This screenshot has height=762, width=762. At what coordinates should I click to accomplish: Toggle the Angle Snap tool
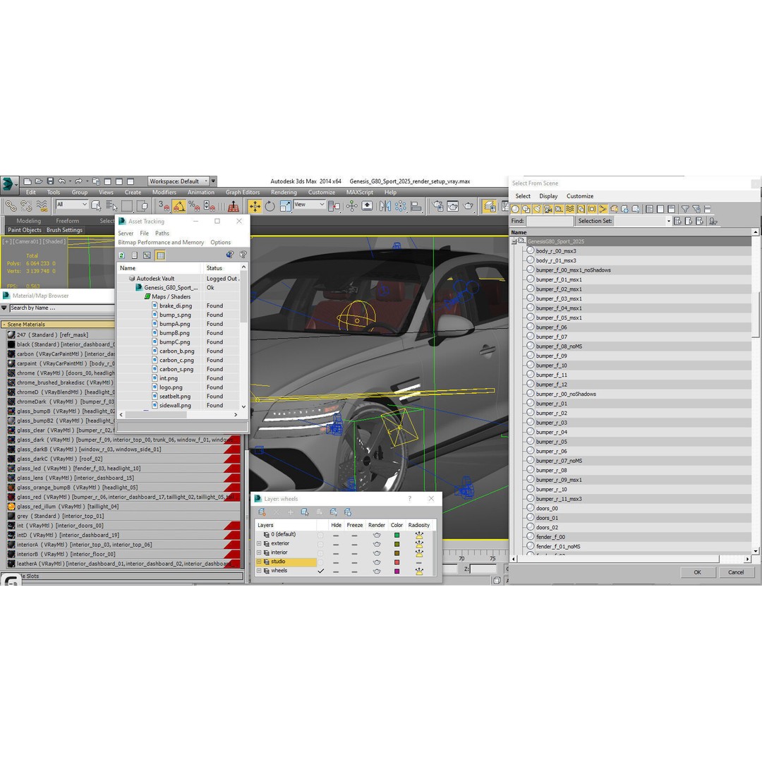(179, 206)
